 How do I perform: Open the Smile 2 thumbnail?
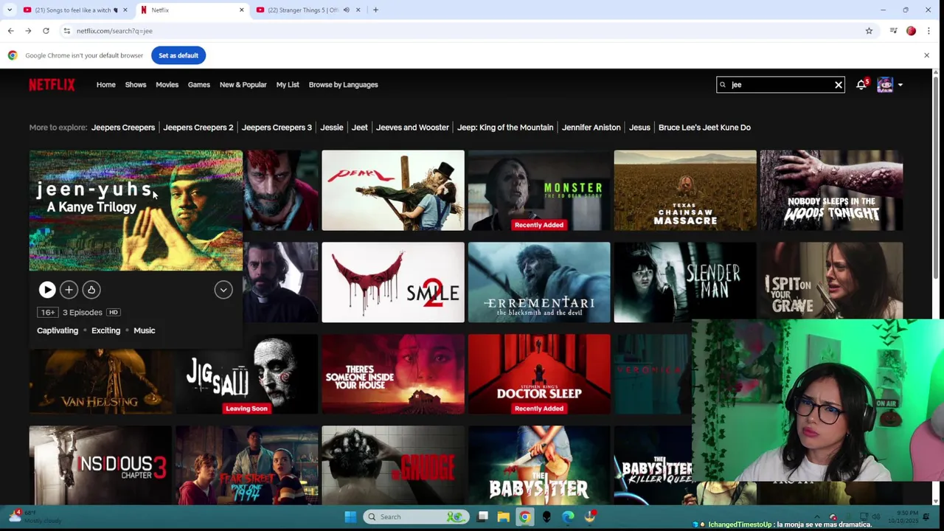point(393,282)
